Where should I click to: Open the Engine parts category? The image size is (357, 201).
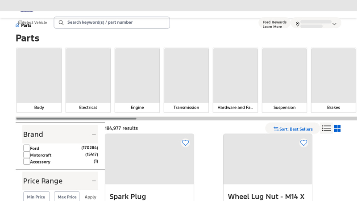(137, 80)
